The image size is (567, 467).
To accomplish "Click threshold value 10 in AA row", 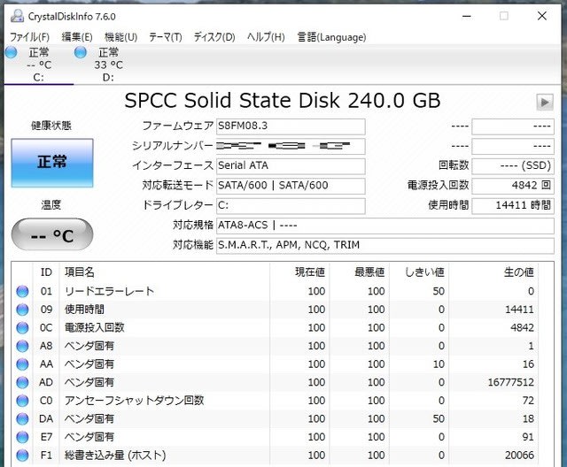I will tap(439, 364).
